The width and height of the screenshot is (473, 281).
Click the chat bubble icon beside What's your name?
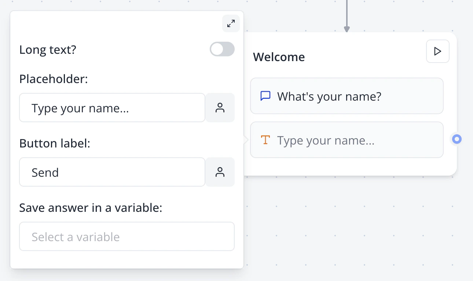point(265,96)
